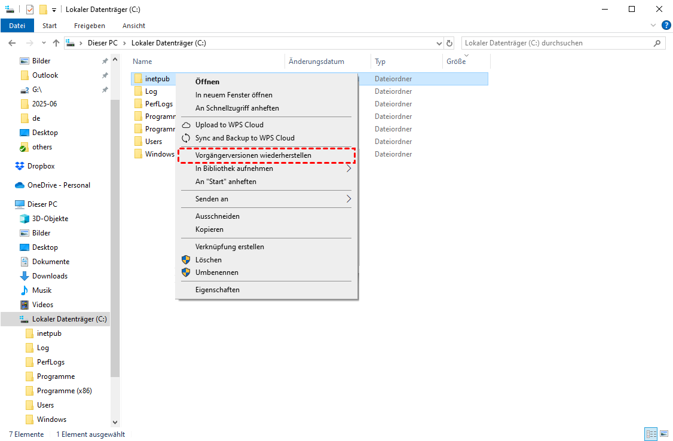673x441 pixels.
Task: Open the recent locations dropdown arrow
Action: (44, 43)
